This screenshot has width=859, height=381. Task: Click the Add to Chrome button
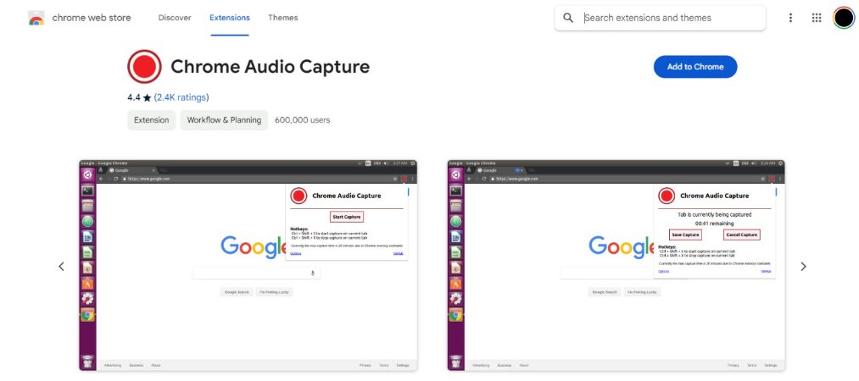pyautogui.click(x=694, y=67)
